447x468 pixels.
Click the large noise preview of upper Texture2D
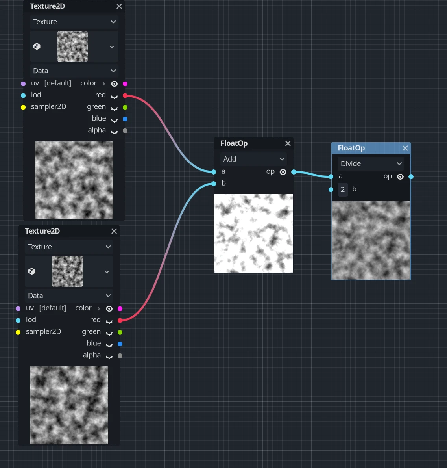(x=74, y=180)
